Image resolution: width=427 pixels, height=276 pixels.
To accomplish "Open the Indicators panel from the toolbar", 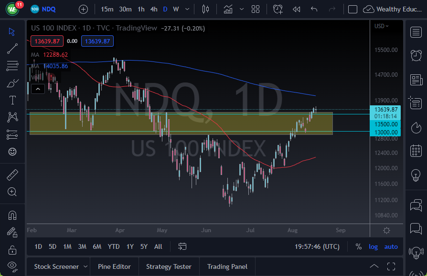I will tap(228, 9).
